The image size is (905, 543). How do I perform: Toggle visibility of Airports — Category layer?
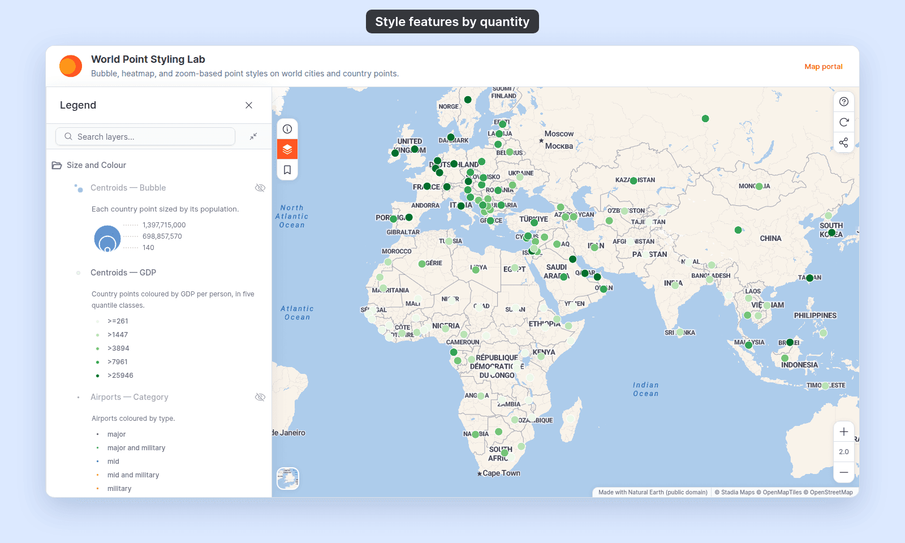tap(260, 397)
